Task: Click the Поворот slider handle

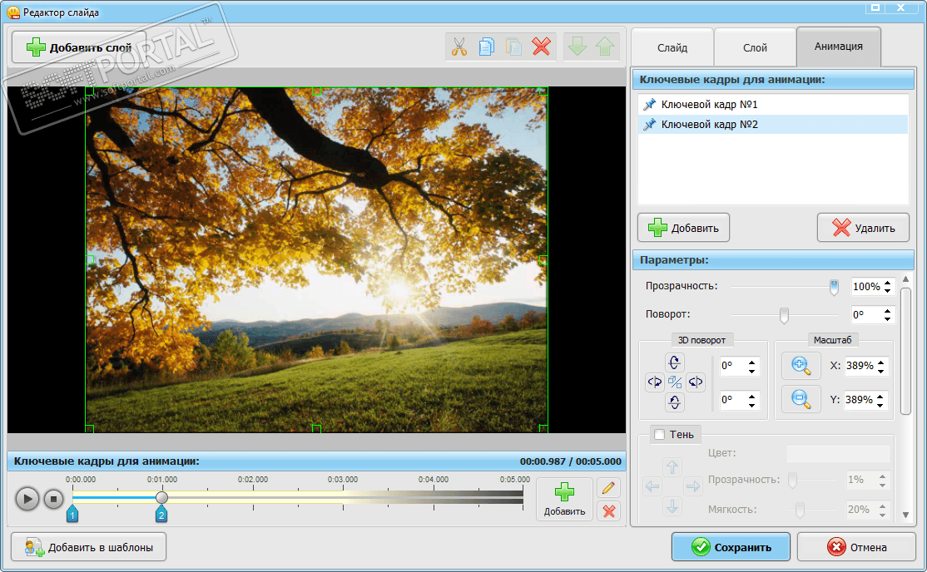Action: click(783, 315)
